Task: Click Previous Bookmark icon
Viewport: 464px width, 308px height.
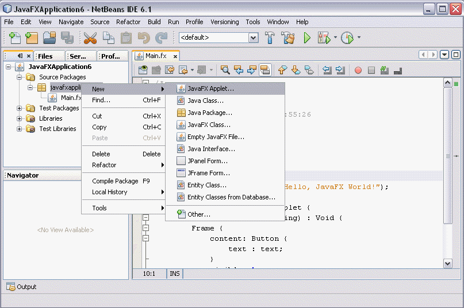Action: (x=283, y=70)
